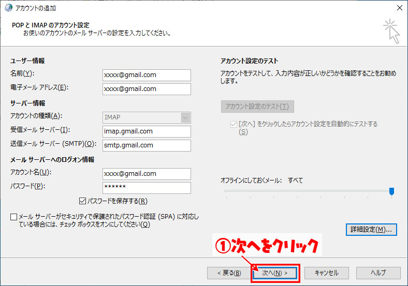Toggle automatic account test checkbox

[x=234, y=124]
